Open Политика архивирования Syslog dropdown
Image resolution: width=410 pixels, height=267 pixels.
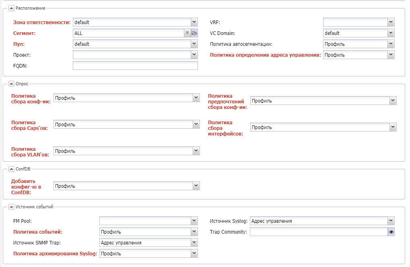coord(194,253)
